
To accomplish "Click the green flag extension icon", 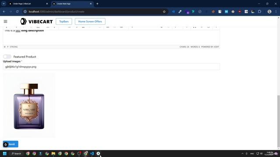I will tap(193, 12).
